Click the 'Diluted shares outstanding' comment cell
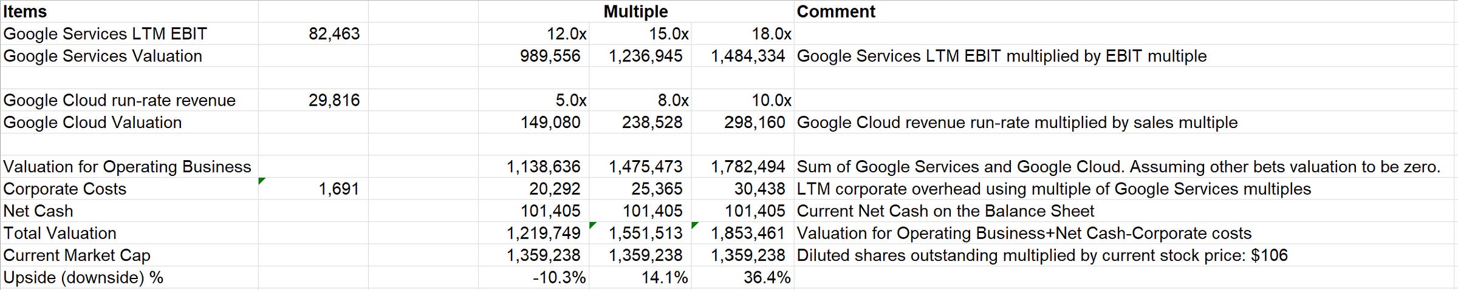This screenshot has height=290, width=1458. [1125, 255]
